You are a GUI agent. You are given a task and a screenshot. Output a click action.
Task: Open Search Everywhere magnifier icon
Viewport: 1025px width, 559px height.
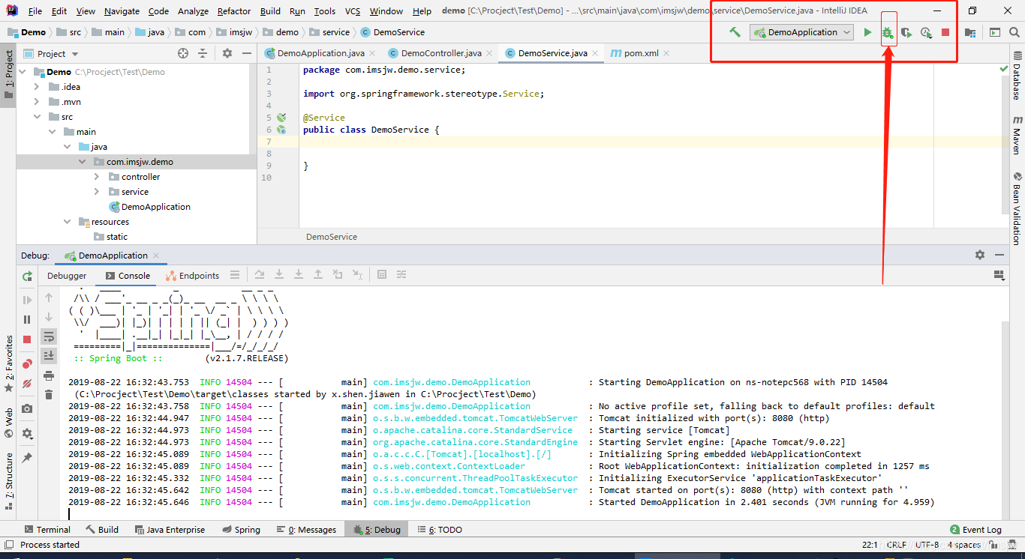tap(1014, 32)
